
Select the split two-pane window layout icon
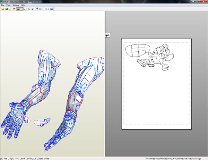[44, 9]
